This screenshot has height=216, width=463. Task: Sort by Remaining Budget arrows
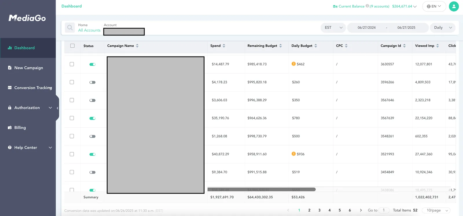coord(280,46)
